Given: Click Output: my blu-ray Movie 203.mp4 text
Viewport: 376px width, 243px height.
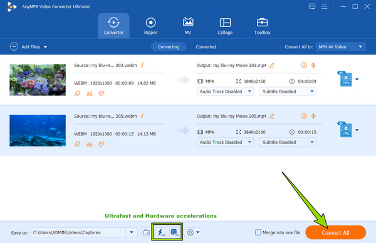Looking at the screenshot, I should (231, 65).
